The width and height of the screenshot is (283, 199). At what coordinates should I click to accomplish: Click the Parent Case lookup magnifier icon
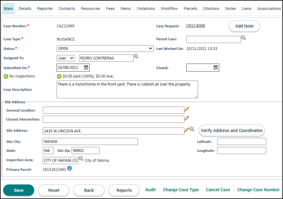click(243, 37)
